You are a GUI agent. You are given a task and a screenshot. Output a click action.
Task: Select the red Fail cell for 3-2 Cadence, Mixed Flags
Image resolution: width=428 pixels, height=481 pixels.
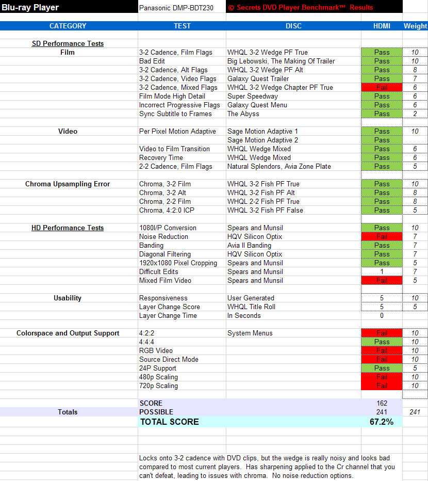[x=382, y=87]
